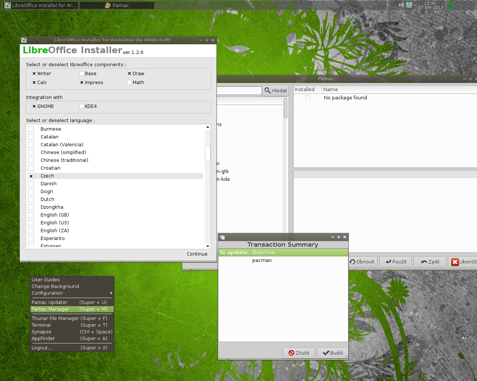
Task: Uncheck GNOME integration
Action: (x=34, y=106)
